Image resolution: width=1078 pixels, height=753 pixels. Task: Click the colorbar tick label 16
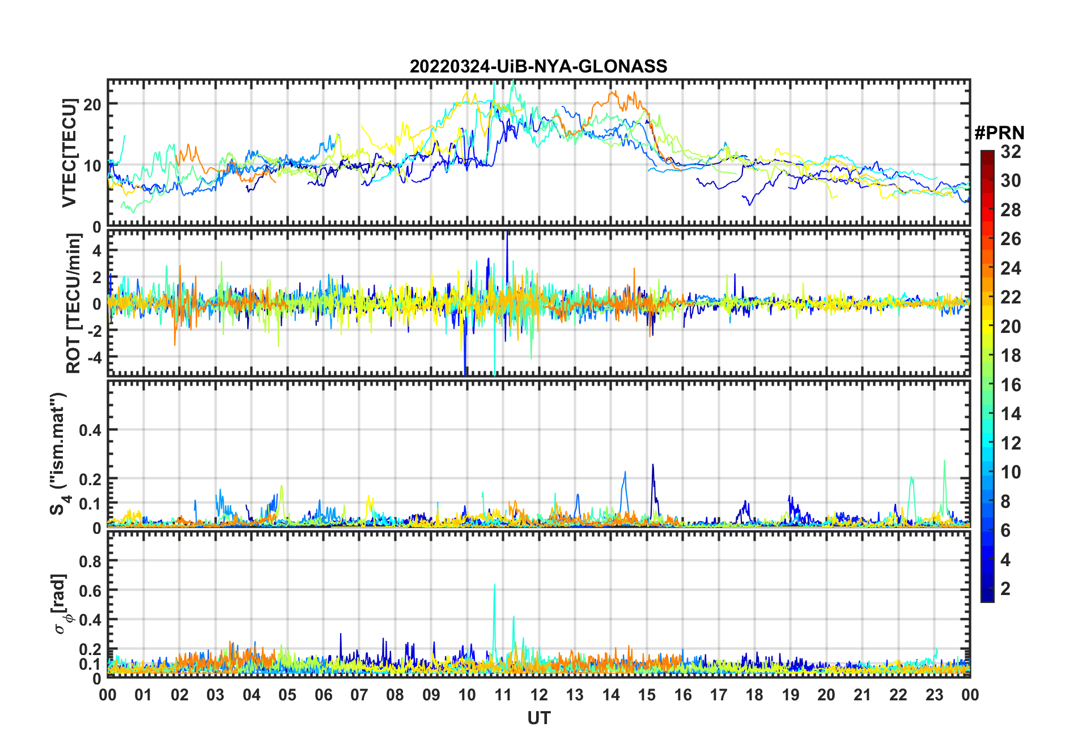click(1011, 385)
